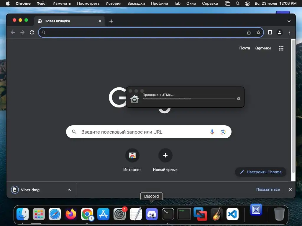Image resolution: width=302 pixels, height=226 pixels.
Task: Click Показать все downloads link
Action: [x=268, y=190]
